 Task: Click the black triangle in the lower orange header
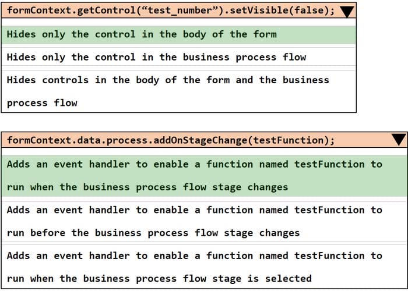(399, 140)
